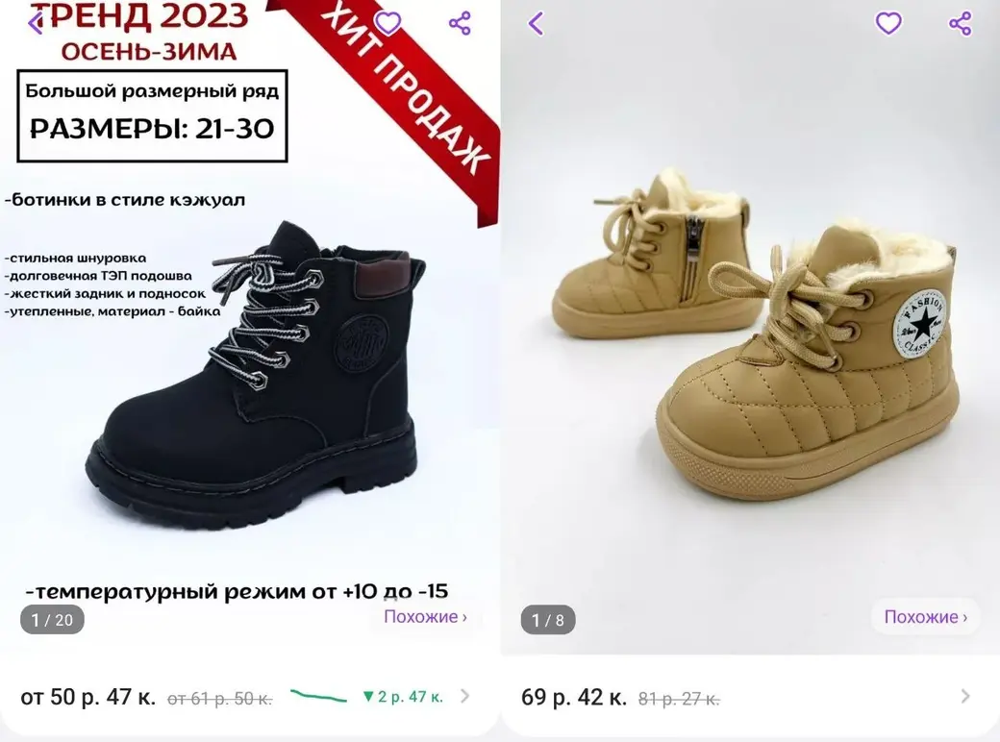Add the black boots to favorites with the heart
This screenshot has width=1000, height=742.
tap(387, 23)
